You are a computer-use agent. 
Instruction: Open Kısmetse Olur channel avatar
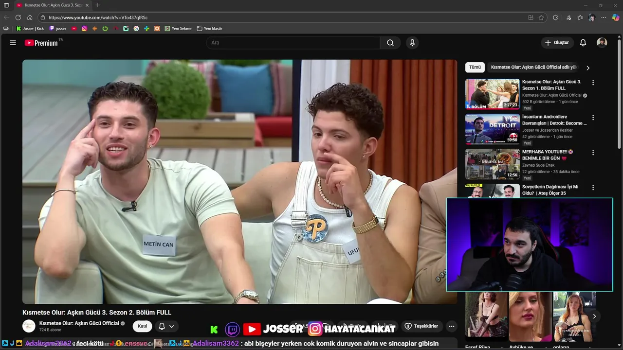(29, 326)
